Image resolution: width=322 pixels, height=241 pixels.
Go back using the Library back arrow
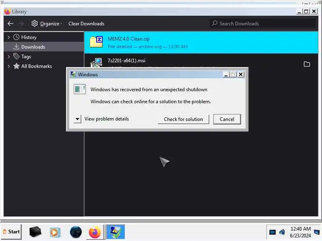[x=10, y=24]
